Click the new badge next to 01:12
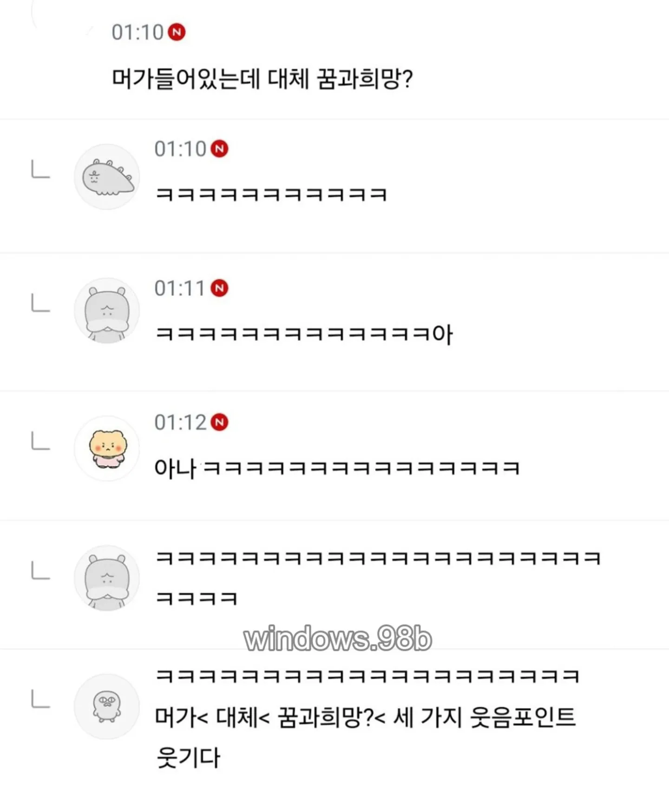 click(219, 422)
